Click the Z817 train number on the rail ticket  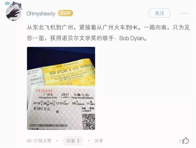[65, 95]
